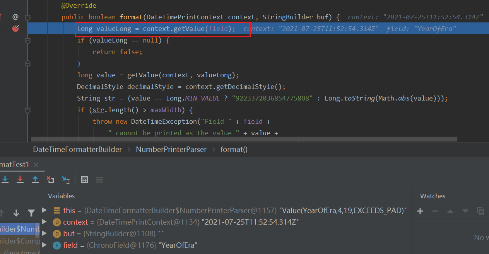Click the NumberPrinterParser breadcrumb
The height and width of the screenshot is (254, 489).
point(171,149)
